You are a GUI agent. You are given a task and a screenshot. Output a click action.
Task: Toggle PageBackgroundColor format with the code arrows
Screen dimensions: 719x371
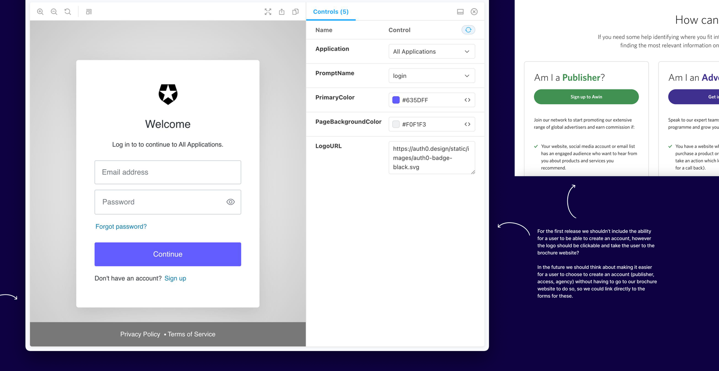467,124
